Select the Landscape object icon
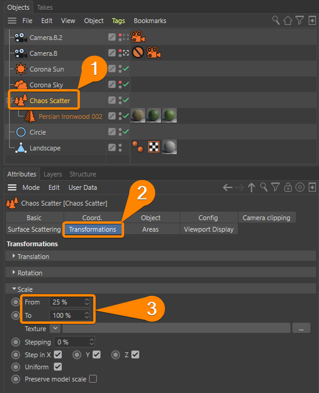 [x=21, y=148]
